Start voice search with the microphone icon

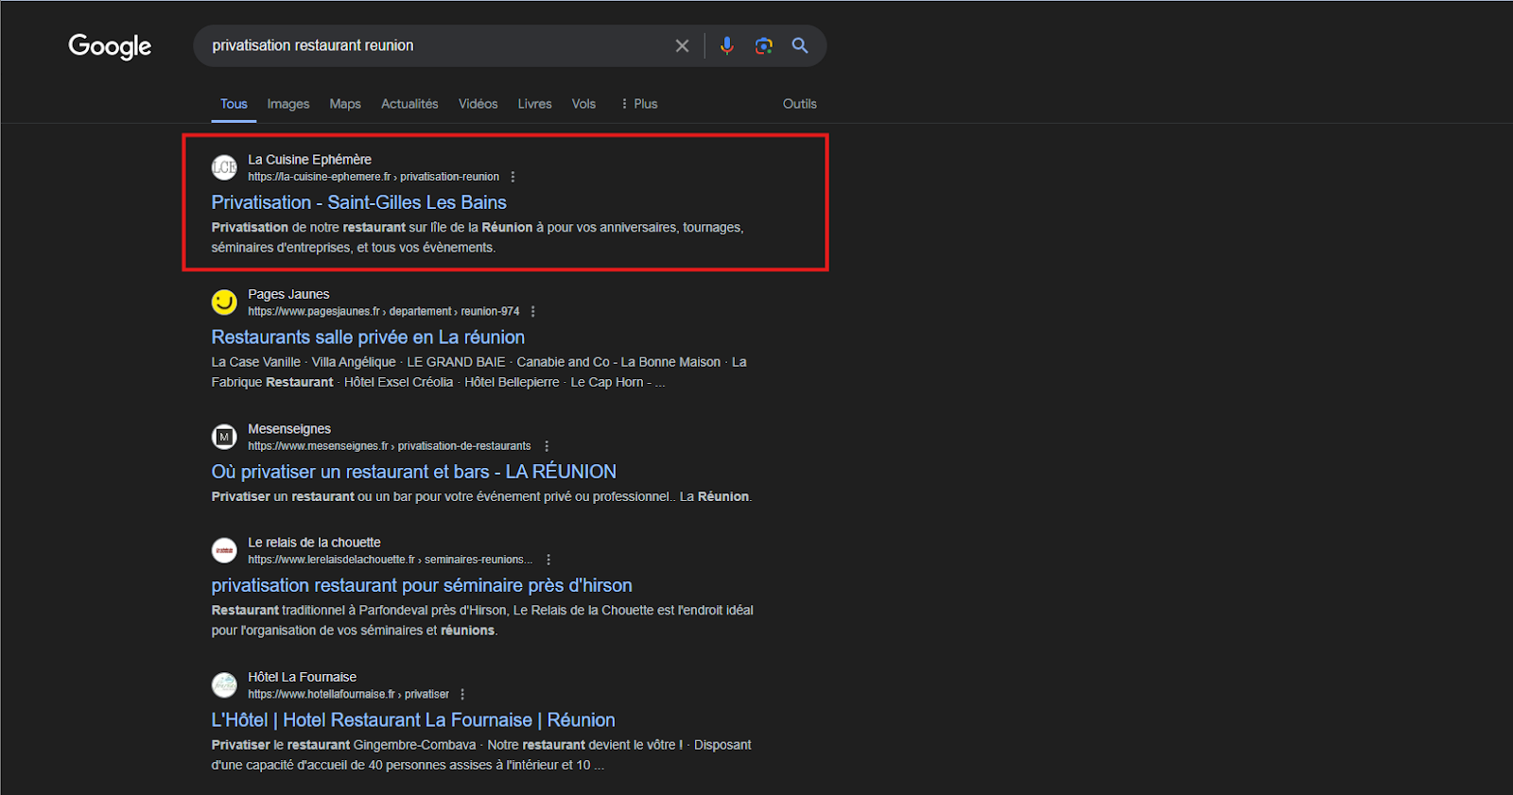point(726,45)
